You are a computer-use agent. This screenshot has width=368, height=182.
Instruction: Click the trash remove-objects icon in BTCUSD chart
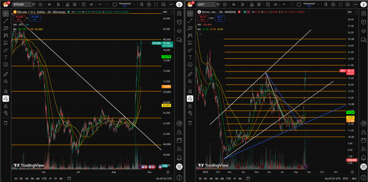pos(6,123)
